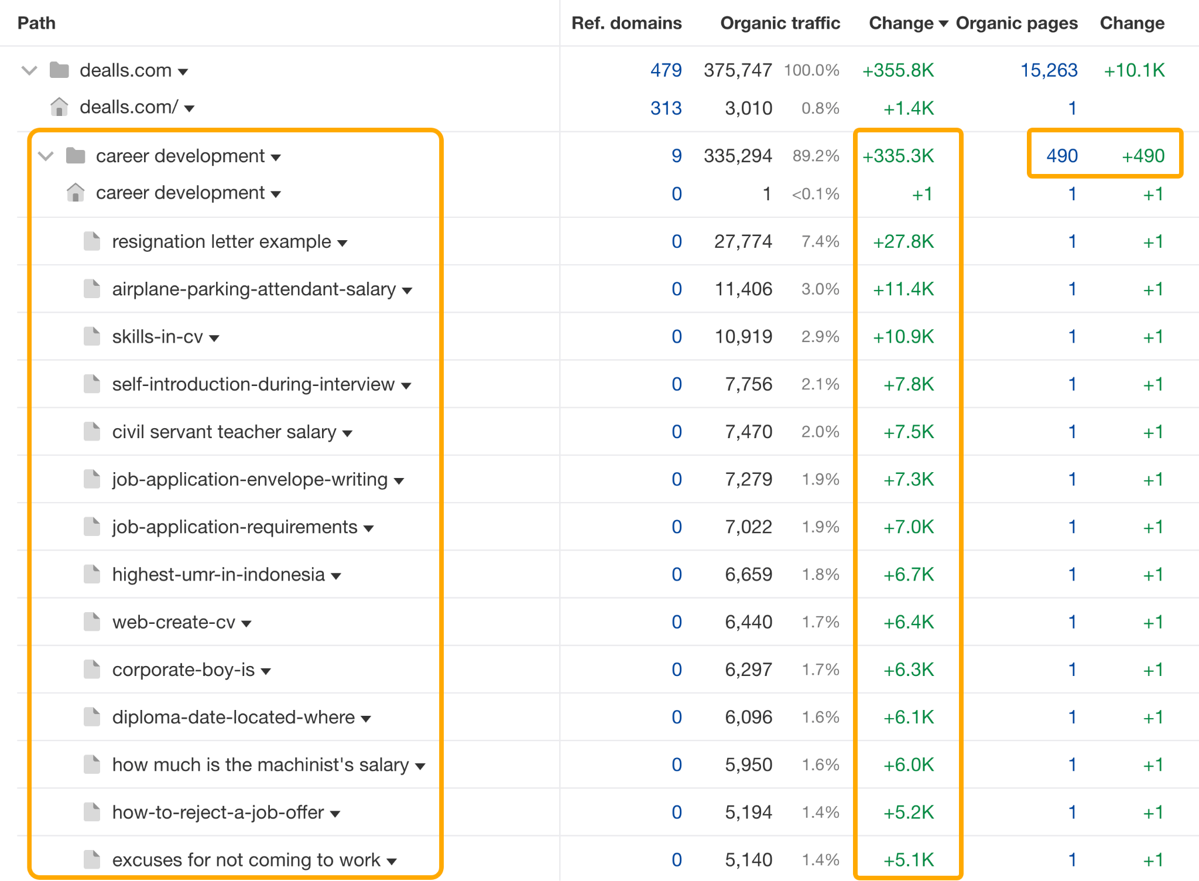Open dropdown for airplane-parking-attendant-salary path
Viewport: 1199px width, 881px height.
pos(408,291)
